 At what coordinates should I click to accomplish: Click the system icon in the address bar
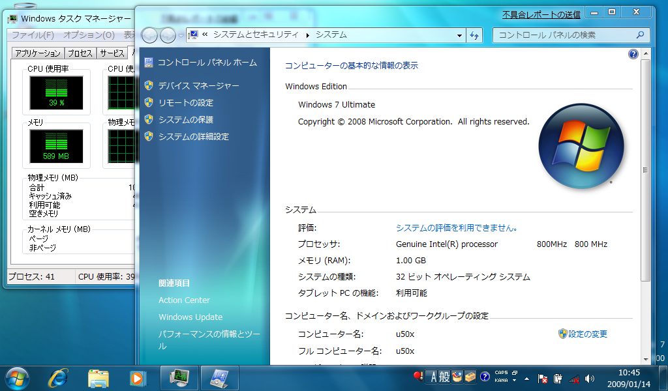point(193,35)
